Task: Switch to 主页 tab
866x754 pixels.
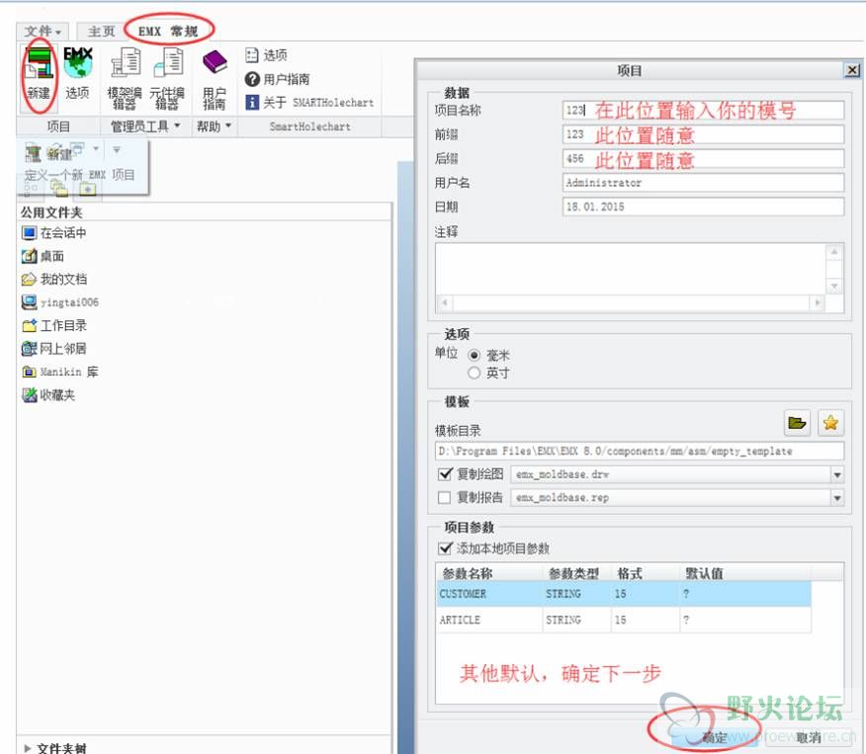Action: click(x=101, y=32)
